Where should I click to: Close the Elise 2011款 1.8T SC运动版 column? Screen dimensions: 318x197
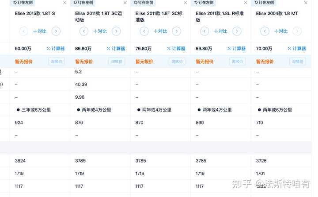pyautogui.click(x=125, y=3)
